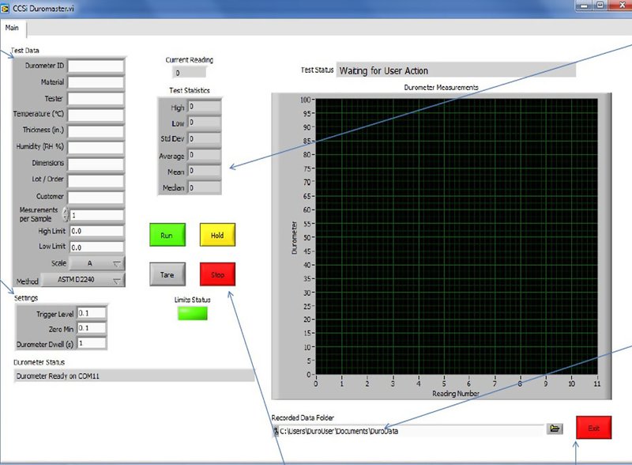Screen dimensions: 632x465
Task: Click the Measurements per Sample stepper arrows
Action: pos(66,214)
